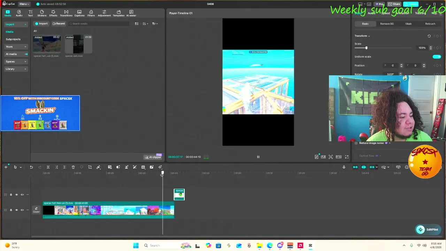Click the Pro upgrade button
The width and height of the screenshot is (446, 251).
click(x=380, y=4)
